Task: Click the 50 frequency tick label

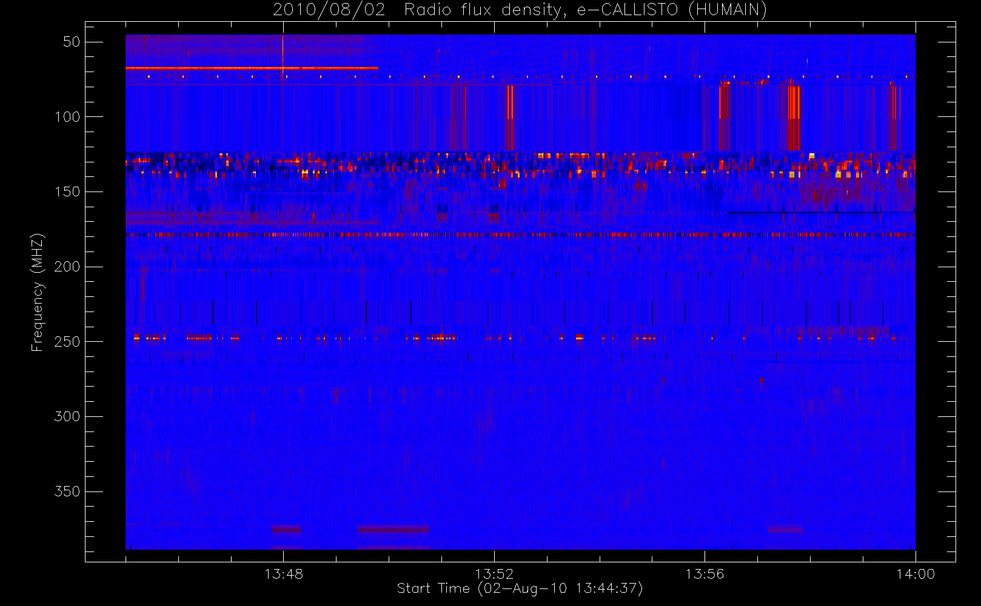Action: click(72, 42)
